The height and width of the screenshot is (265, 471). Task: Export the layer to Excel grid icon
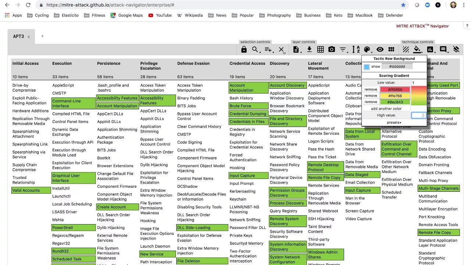[321, 50]
